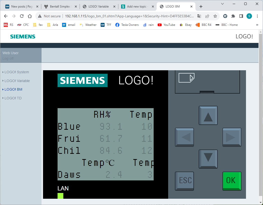This screenshot has height=205, width=263.
Task: Click the SD card slot icon
Action: tap(186, 78)
